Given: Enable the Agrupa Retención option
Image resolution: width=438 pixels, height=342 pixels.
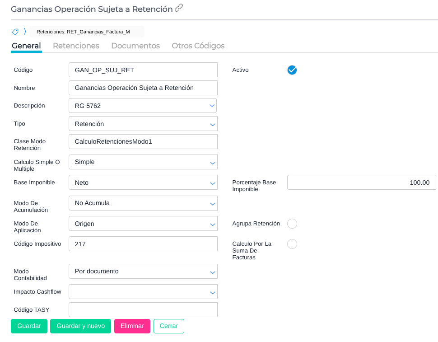Looking at the screenshot, I should pyautogui.click(x=292, y=224).
